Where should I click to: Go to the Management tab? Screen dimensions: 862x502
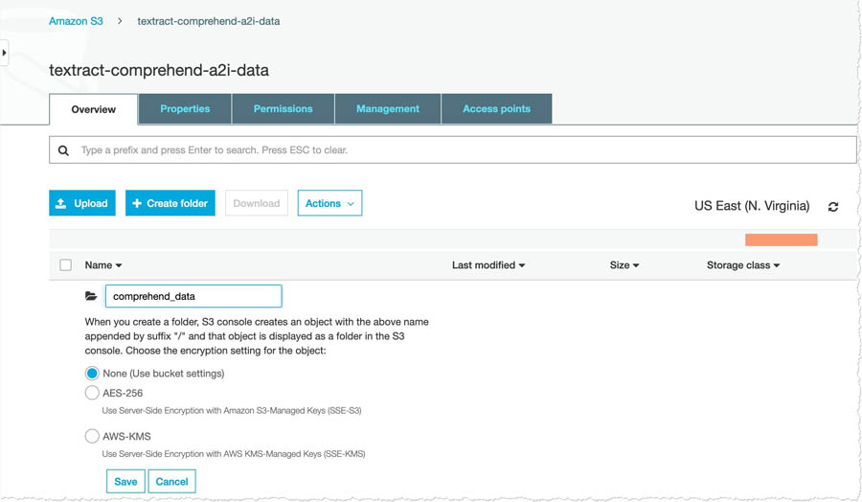[388, 109]
